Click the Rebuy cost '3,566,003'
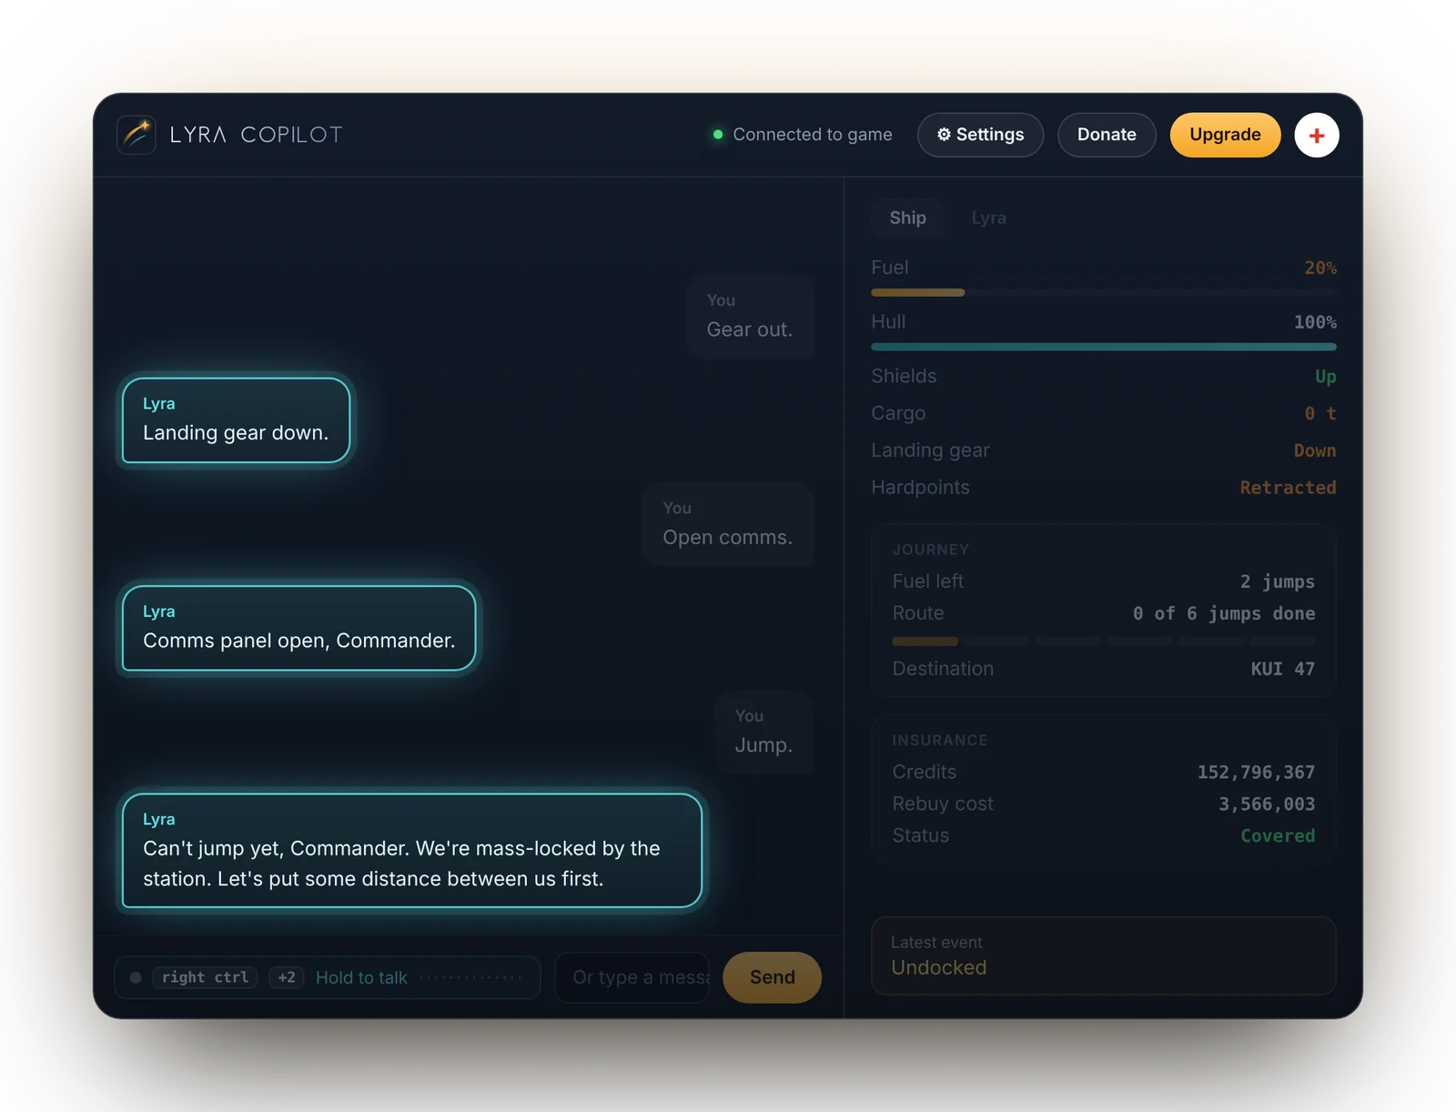Viewport: 1456px width, 1112px height. pos(1267,804)
